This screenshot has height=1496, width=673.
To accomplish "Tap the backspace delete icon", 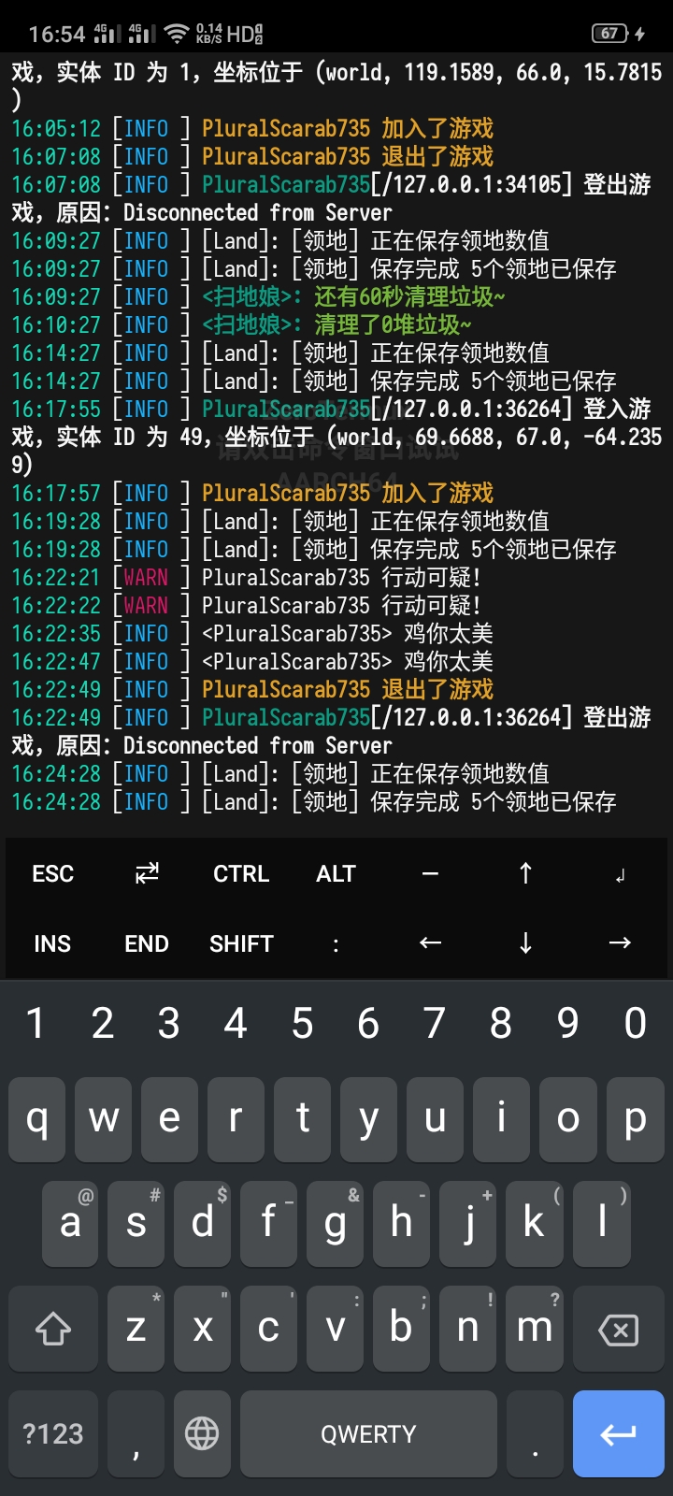I will click(x=619, y=1329).
